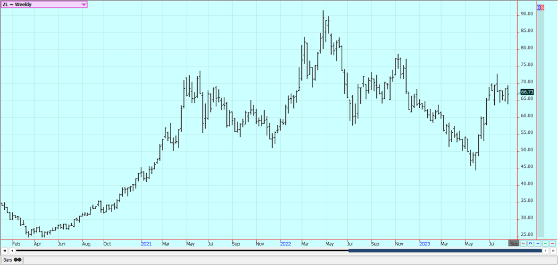558x265 pixels.
Task: Click the Feb label on time axis
Action: coord(16,244)
